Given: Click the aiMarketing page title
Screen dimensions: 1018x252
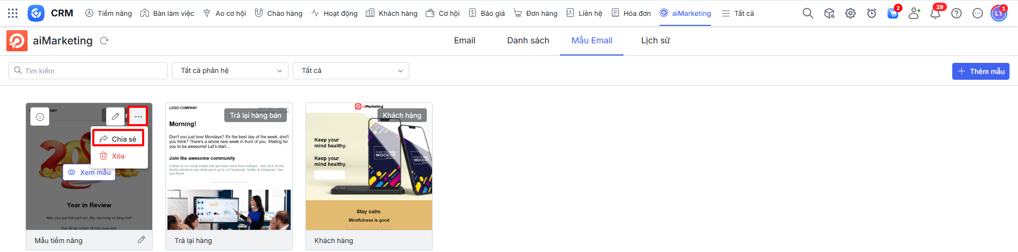Looking at the screenshot, I should pyautogui.click(x=63, y=41).
